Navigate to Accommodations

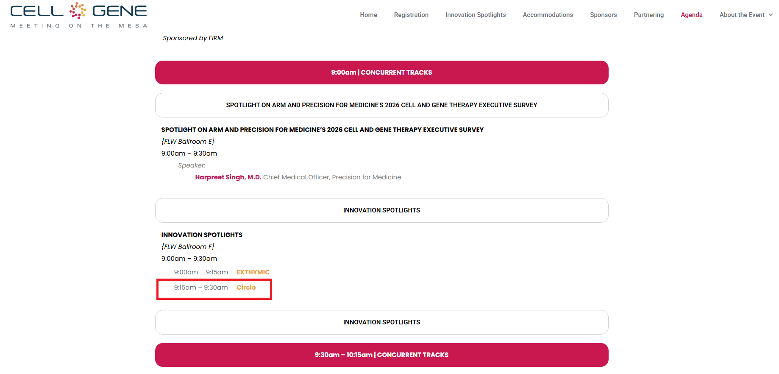click(x=548, y=15)
